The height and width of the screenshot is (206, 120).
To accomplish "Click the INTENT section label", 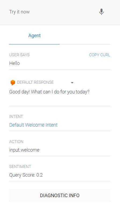I will click(x=16, y=117).
